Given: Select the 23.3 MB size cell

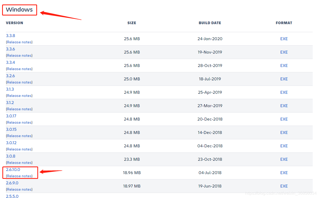Looking at the screenshot, I should (132, 159).
